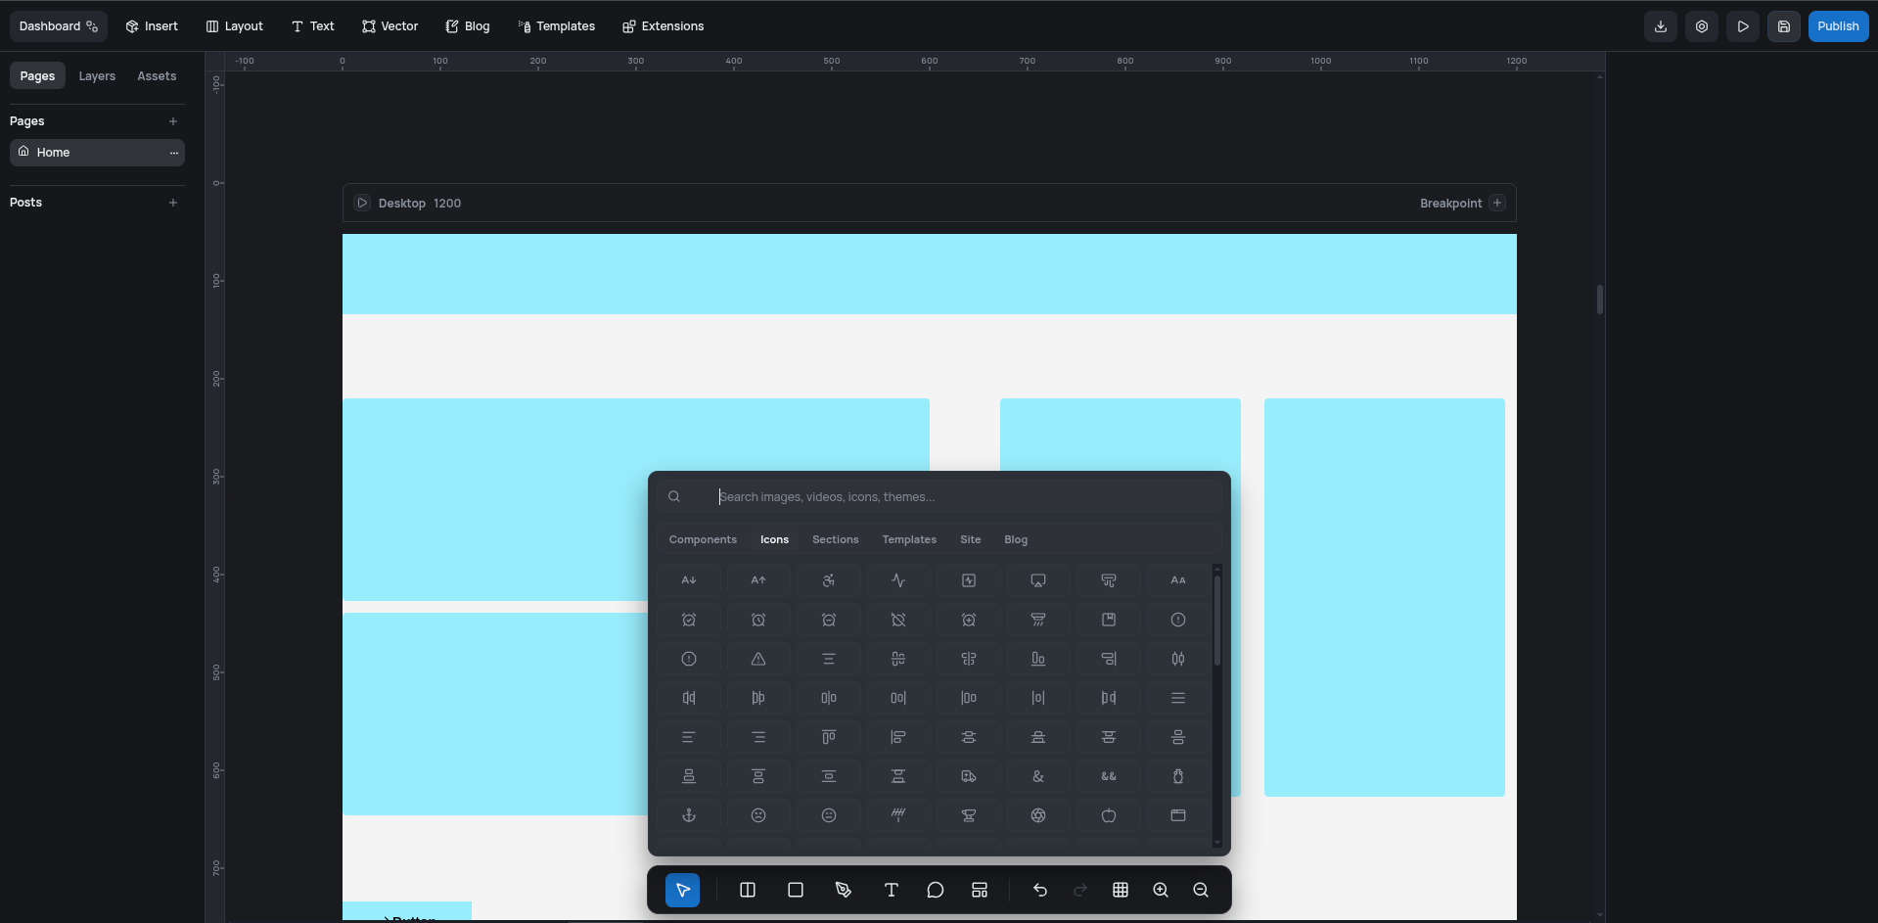Image resolution: width=1878 pixels, height=923 pixels.
Task: Open project settings via the gear icon
Action: point(1702,26)
